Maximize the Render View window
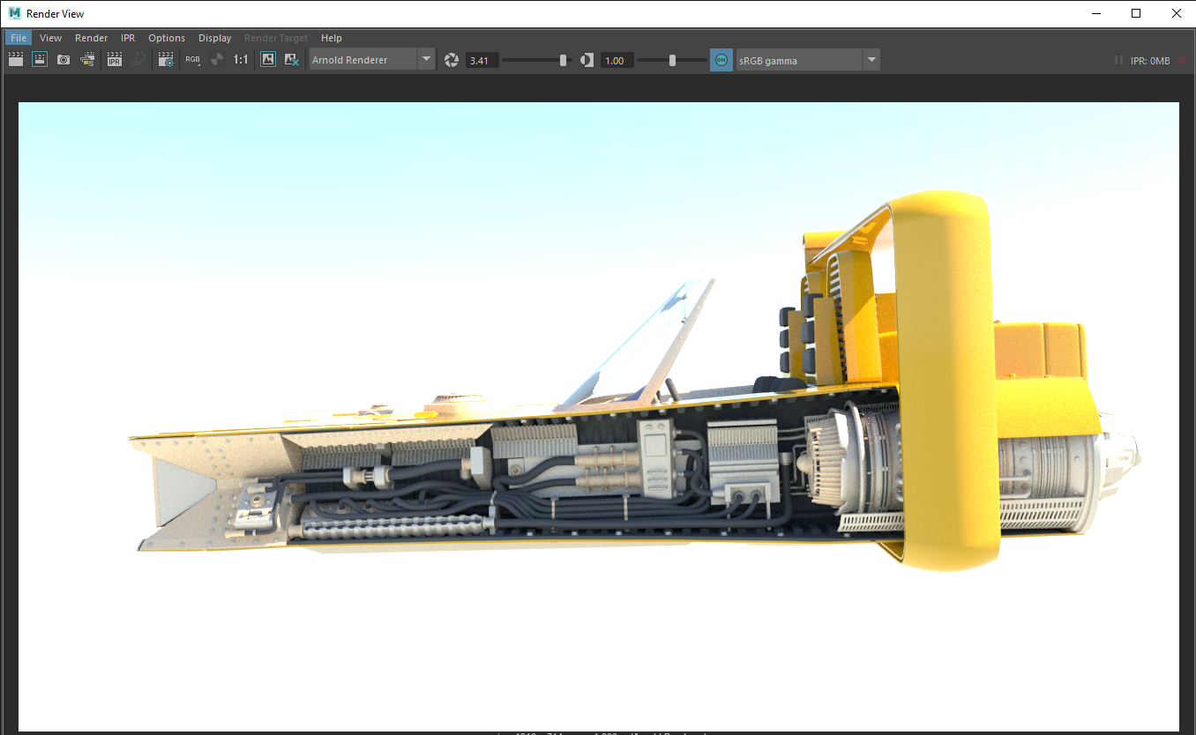The image size is (1196, 735). point(1136,13)
